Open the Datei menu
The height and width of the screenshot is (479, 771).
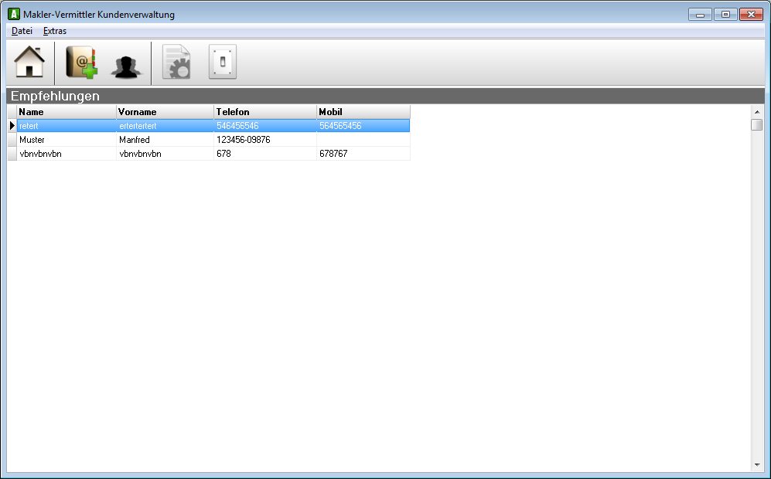tap(22, 31)
